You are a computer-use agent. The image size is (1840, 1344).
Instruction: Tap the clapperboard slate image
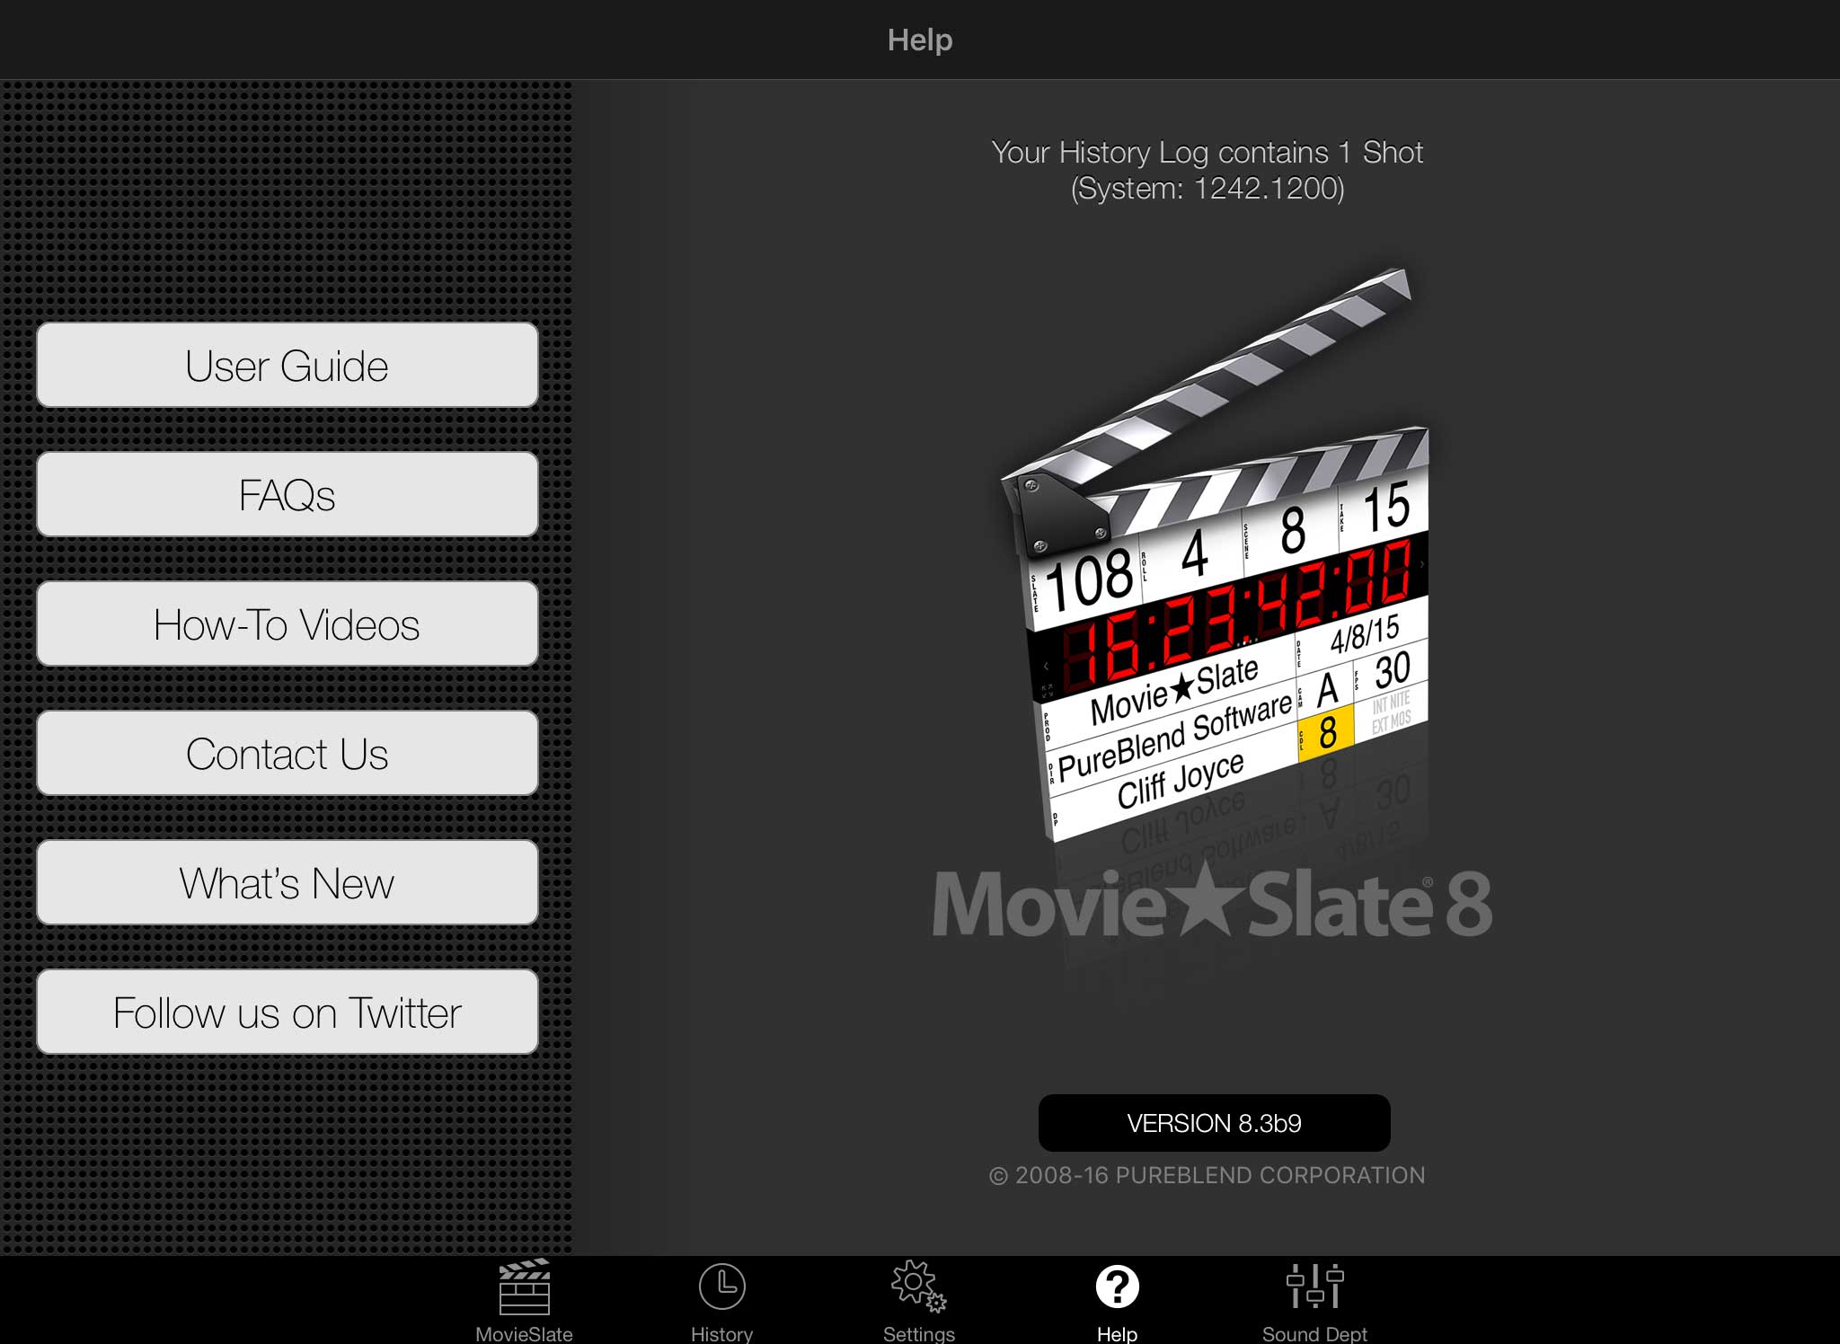pos(1216,555)
